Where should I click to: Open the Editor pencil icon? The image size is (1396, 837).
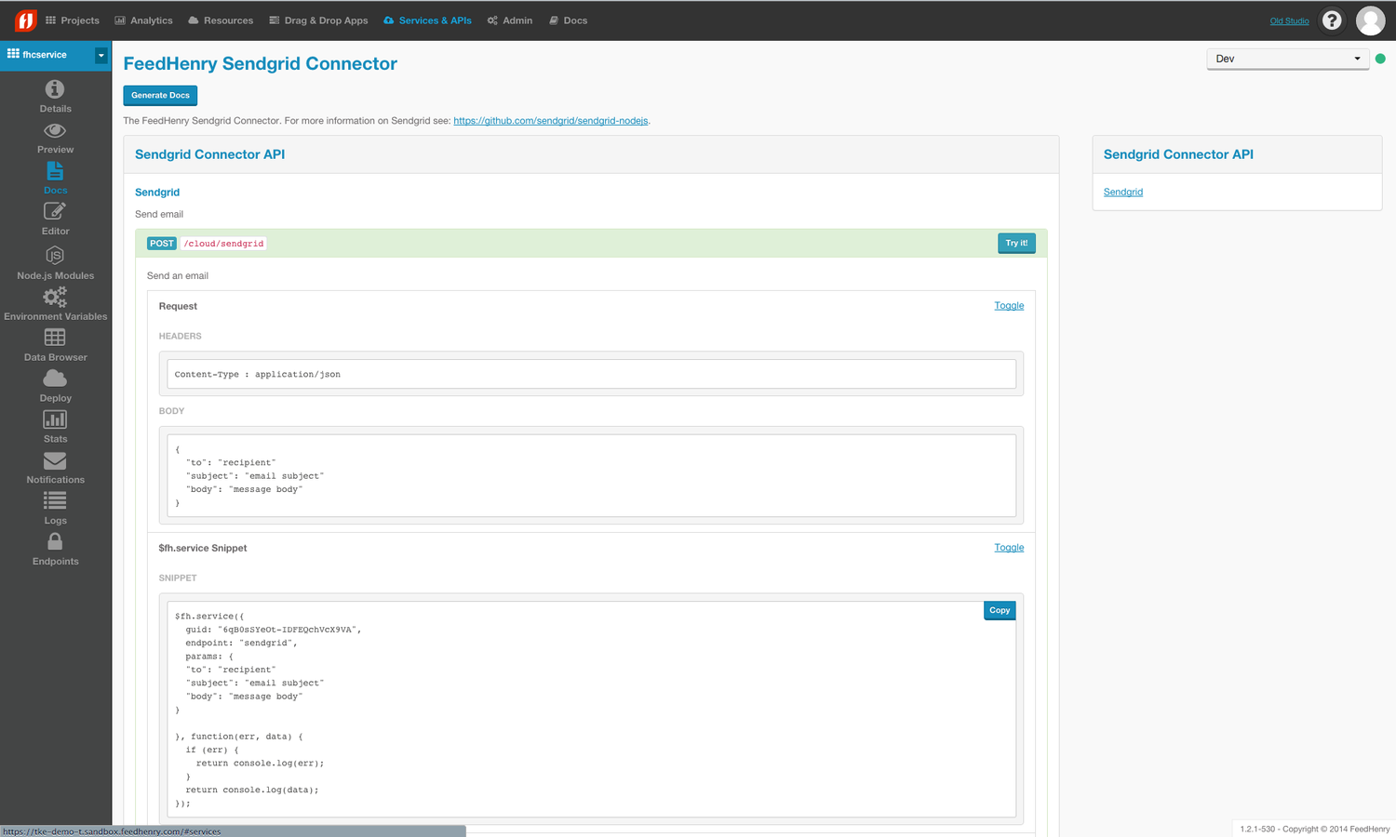tap(55, 211)
